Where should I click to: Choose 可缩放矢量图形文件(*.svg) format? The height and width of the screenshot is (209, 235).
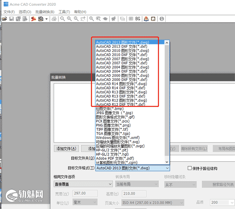(x=130, y=142)
